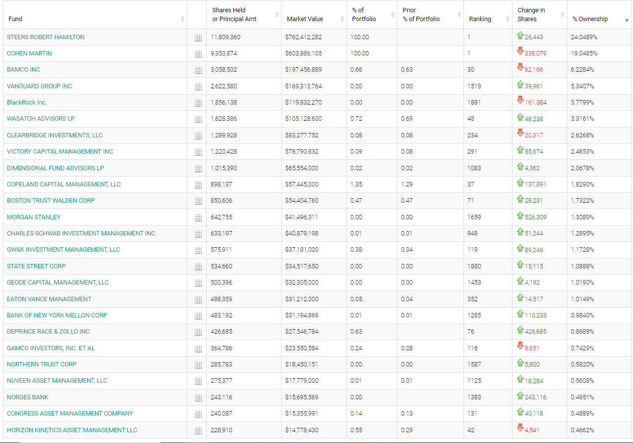633x443 pixels.
Task: Open CONGRESS ASSET MANAGEMENT COMPANY link
Action: click(x=70, y=414)
